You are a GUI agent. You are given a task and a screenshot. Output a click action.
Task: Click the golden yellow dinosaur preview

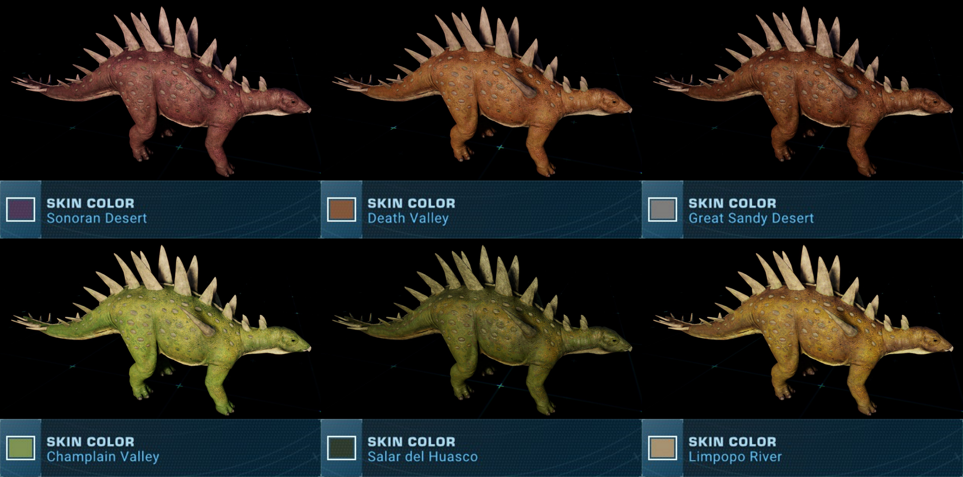802,330
